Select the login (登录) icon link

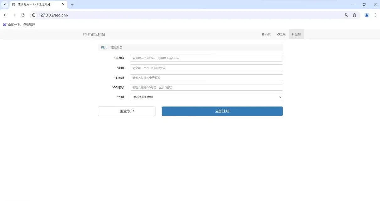click(x=277, y=34)
